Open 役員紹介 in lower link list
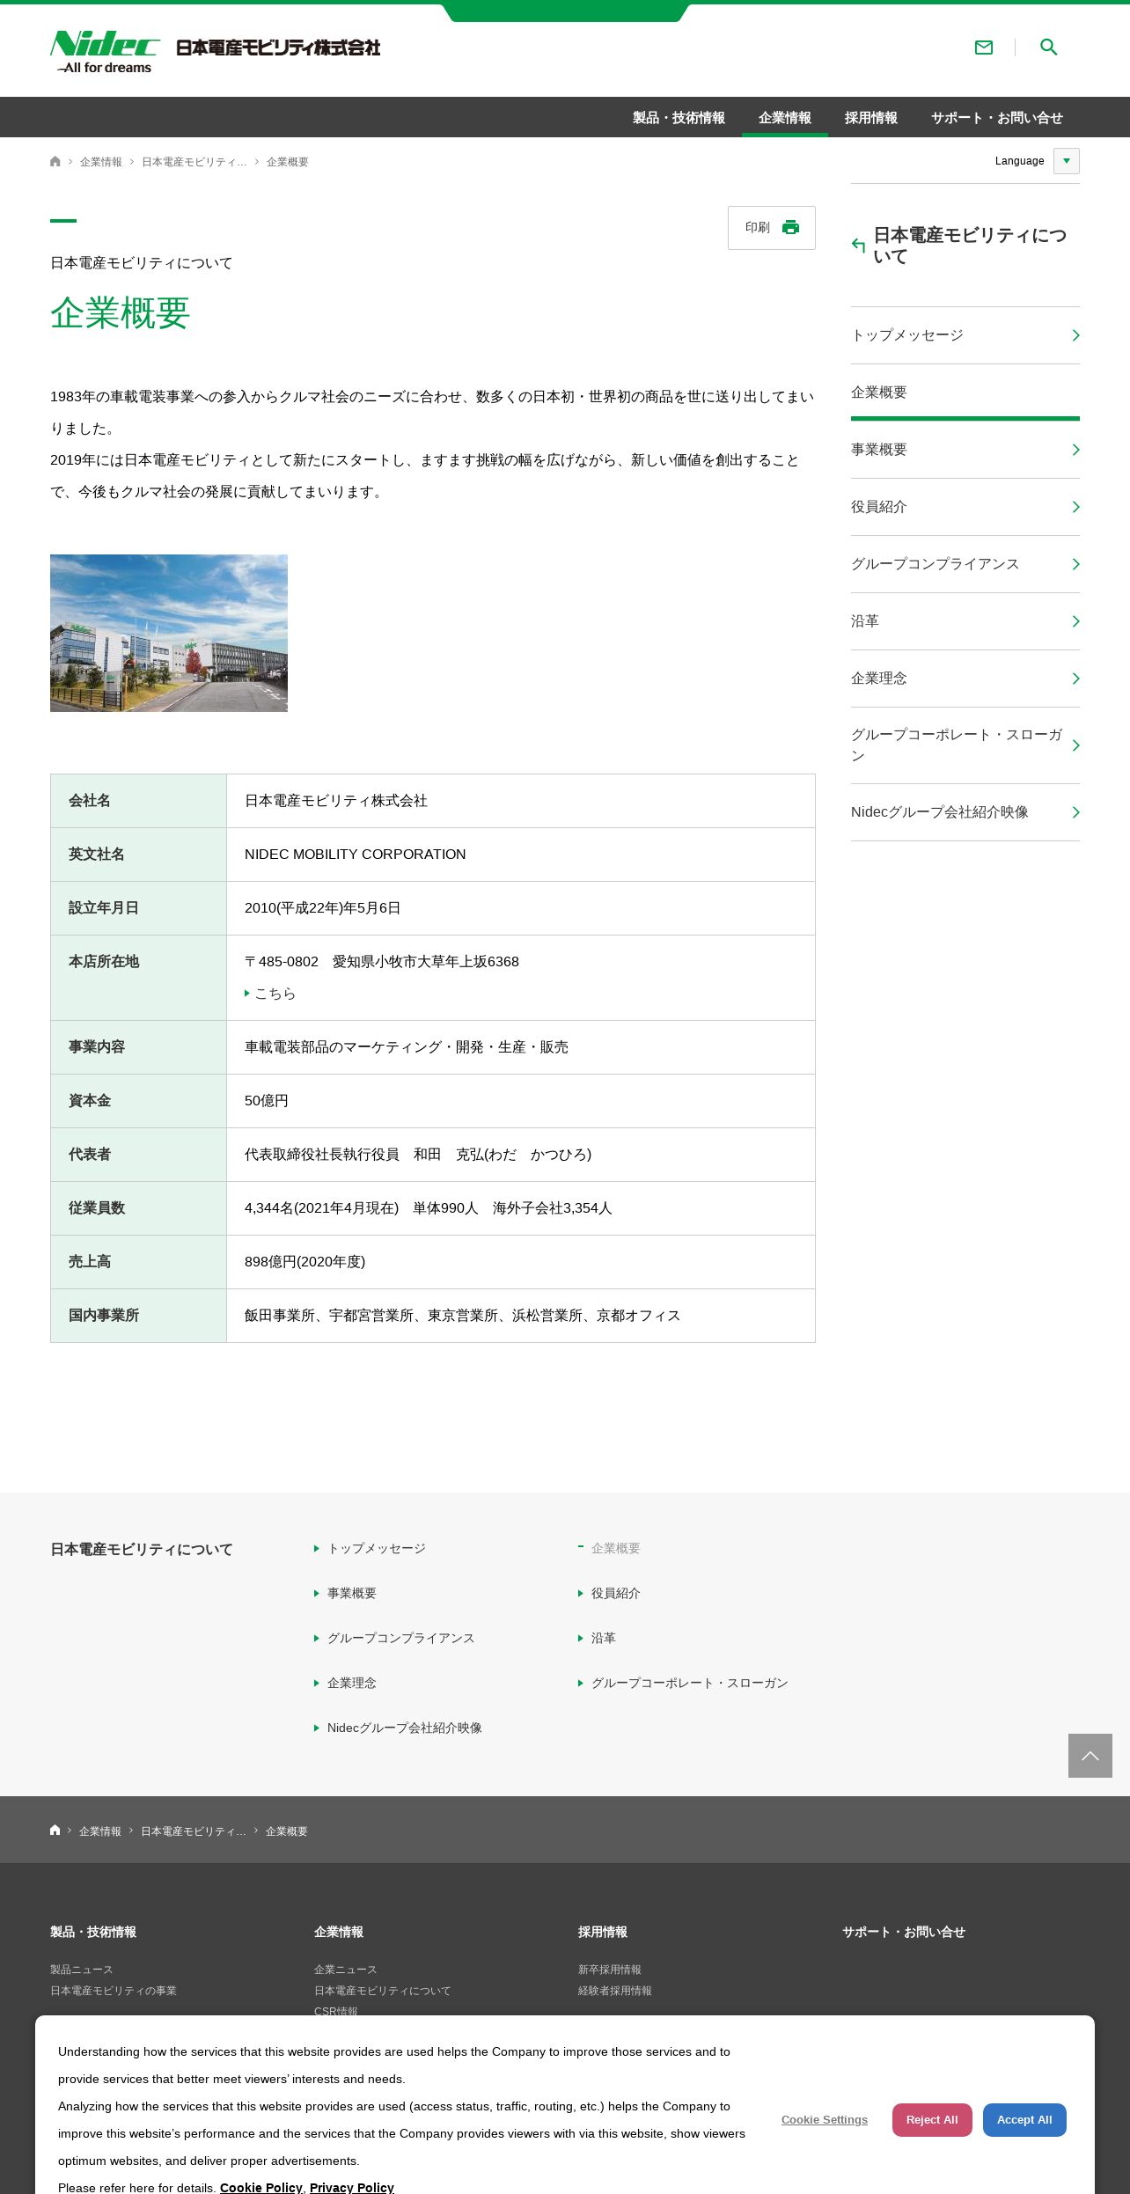1130x2194 pixels. pyautogui.click(x=616, y=1593)
